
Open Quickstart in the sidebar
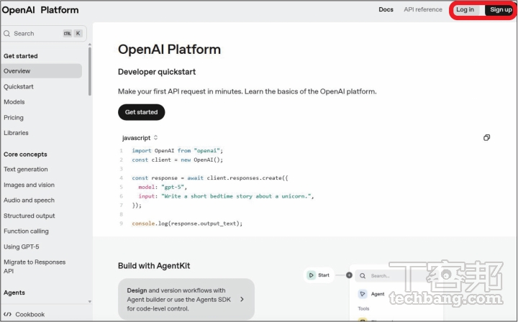click(19, 86)
